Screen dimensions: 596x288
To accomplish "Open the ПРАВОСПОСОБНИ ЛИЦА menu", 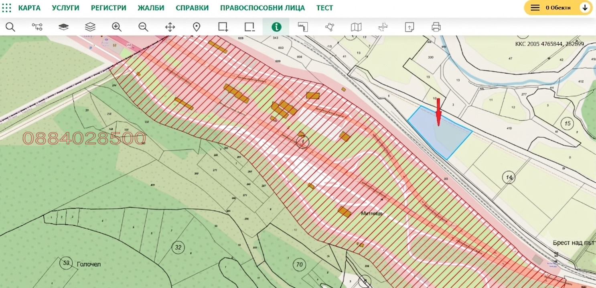I will pyautogui.click(x=262, y=8).
